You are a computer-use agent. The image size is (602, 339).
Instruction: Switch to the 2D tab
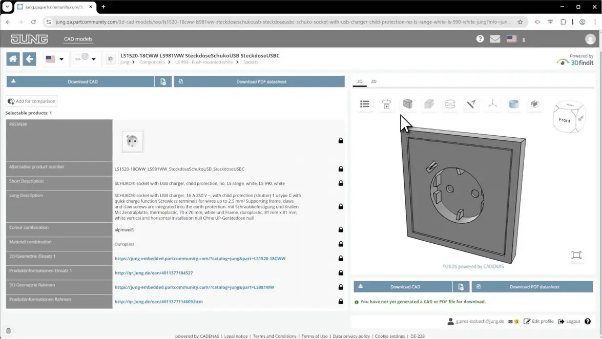(x=373, y=81)
